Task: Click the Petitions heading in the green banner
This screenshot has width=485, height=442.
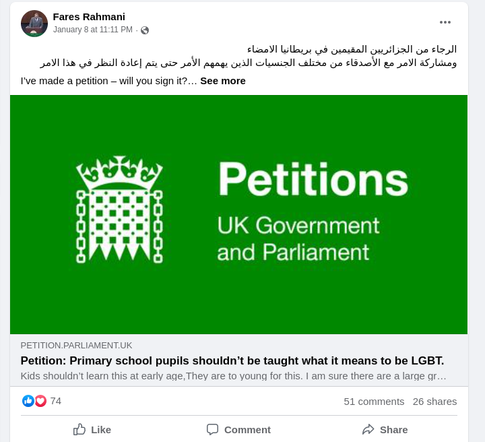Action: tap(313, 180)
